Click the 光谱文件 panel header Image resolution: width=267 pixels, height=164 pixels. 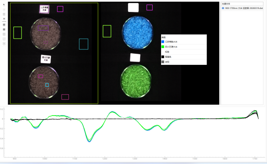242,4
